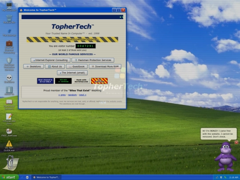
Task: Minimize the TopherTech window
Action: (x=114, y=10)
